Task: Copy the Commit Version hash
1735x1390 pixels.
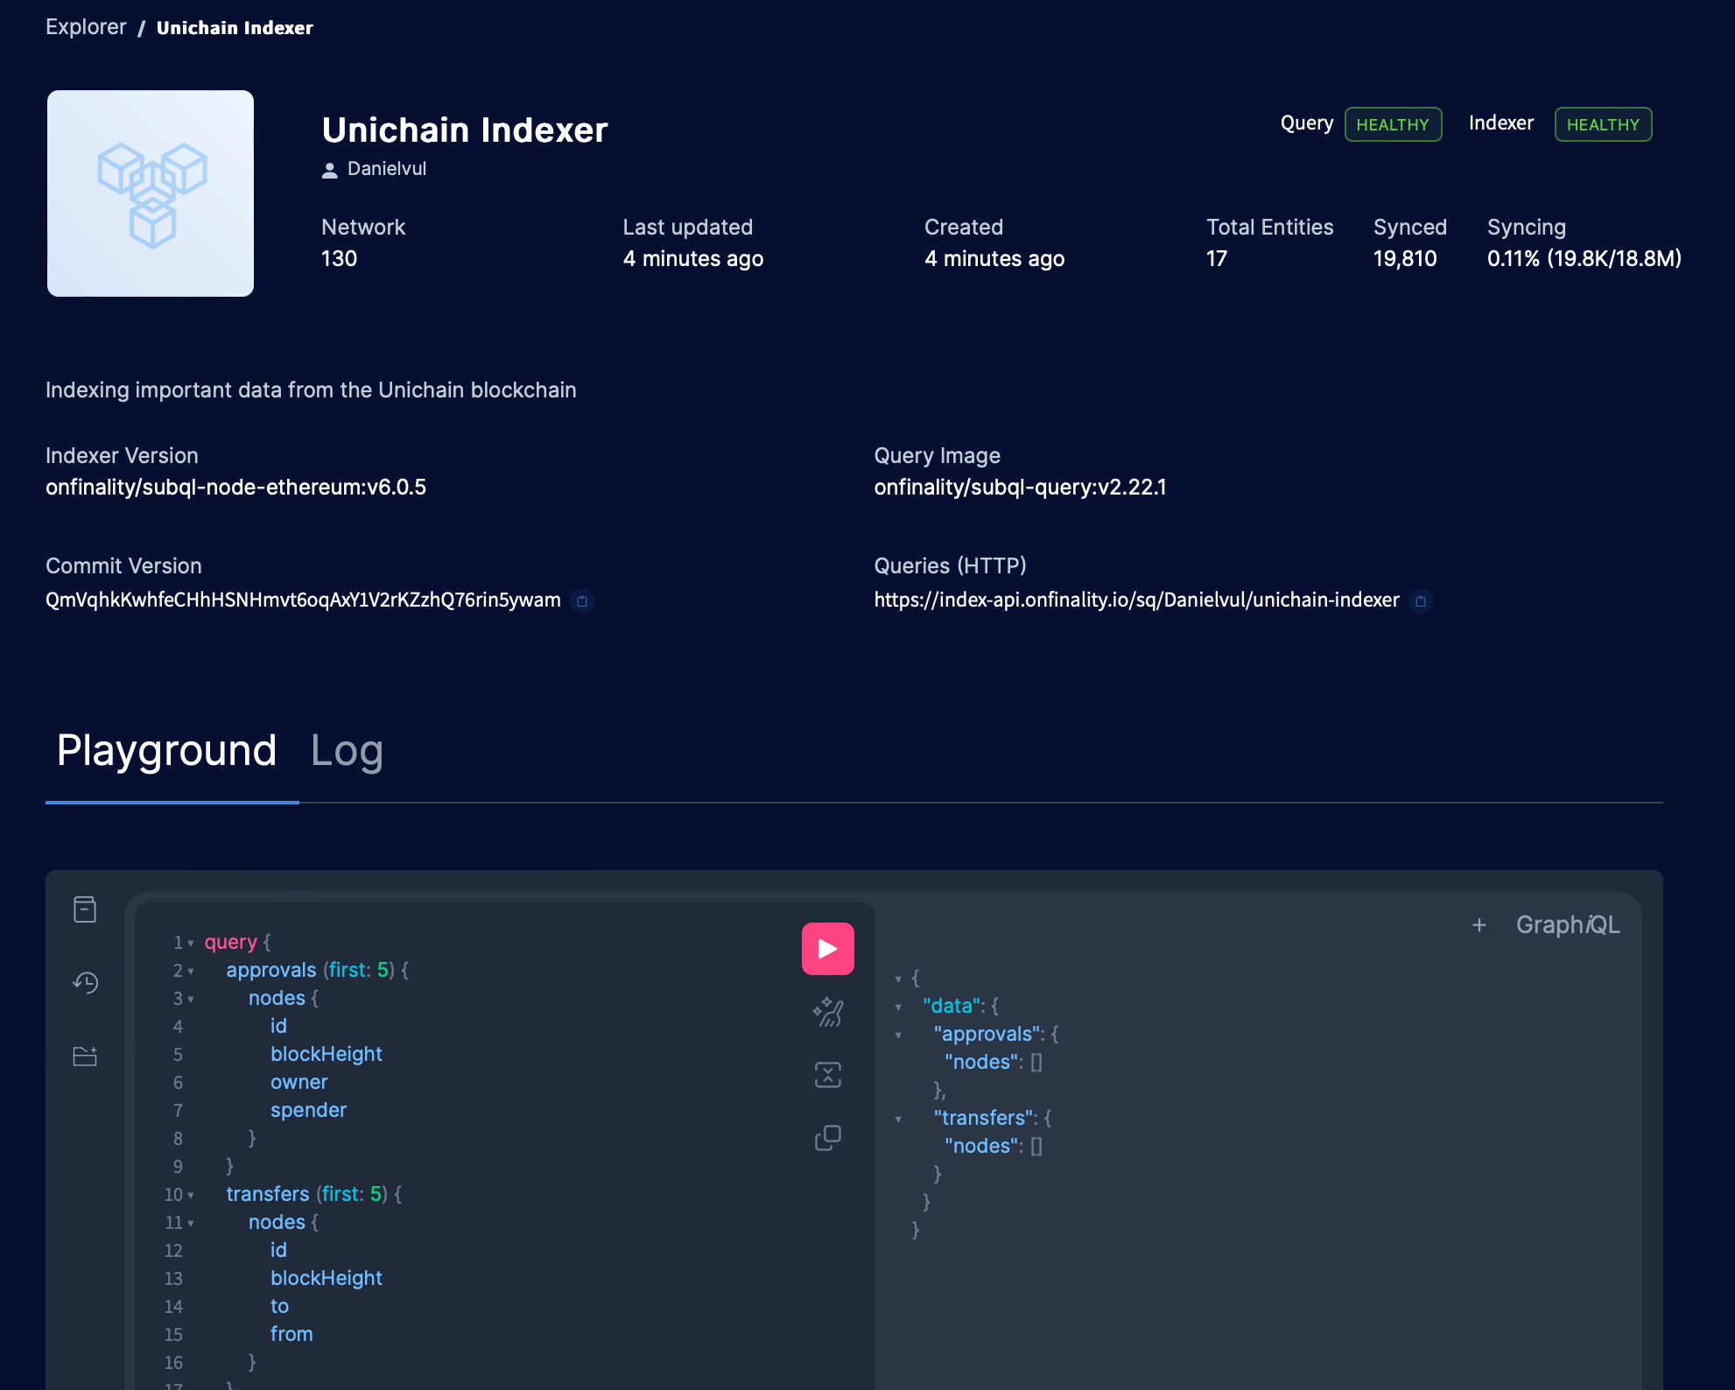Action: click(582, 601)
